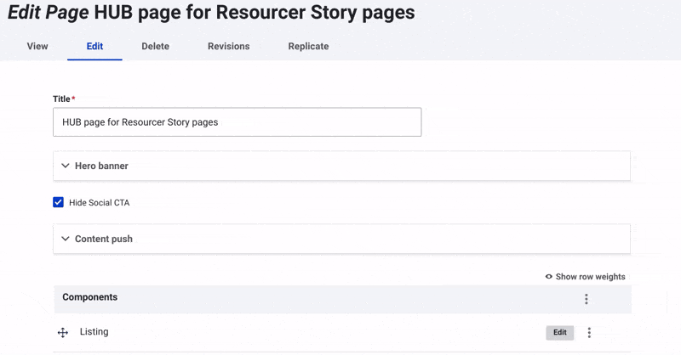Open the Delete tab

(156, 47)
